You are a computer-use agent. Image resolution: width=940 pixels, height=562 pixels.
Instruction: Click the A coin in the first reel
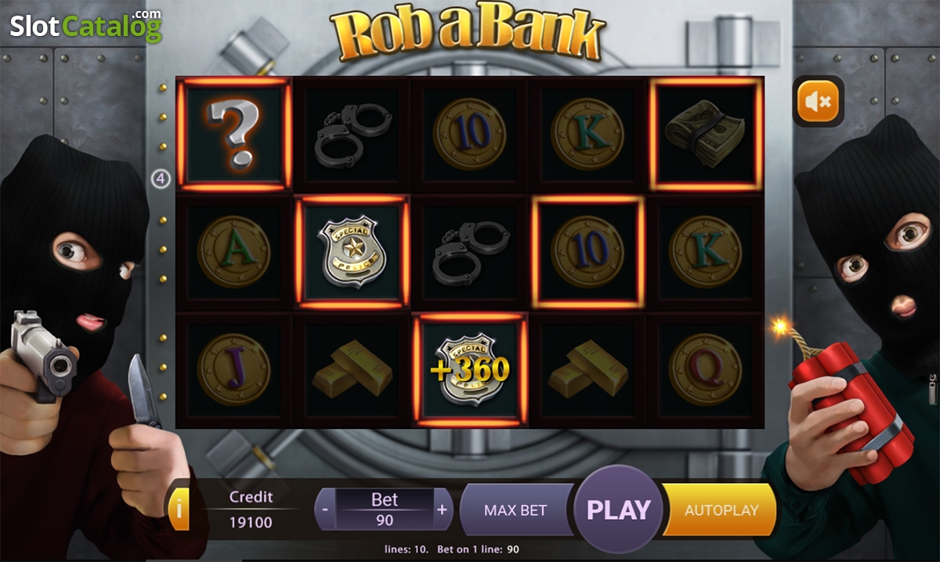click(x=233, y=251)
